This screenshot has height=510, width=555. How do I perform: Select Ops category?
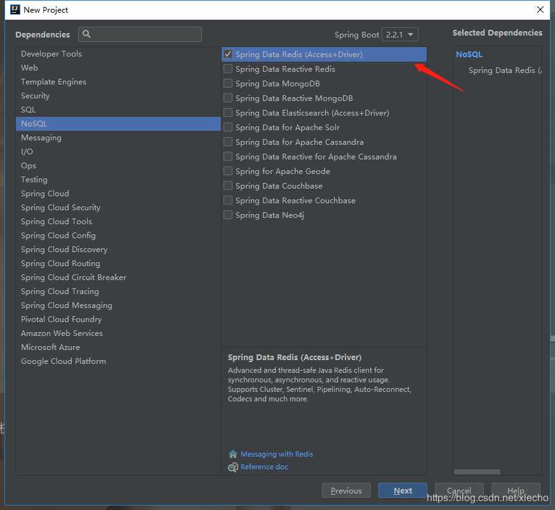click(118, 166)
